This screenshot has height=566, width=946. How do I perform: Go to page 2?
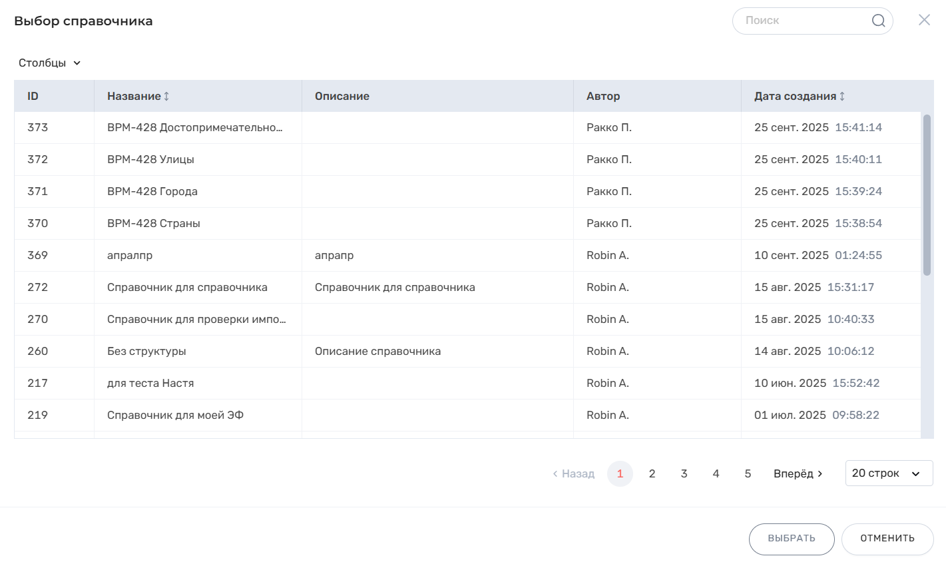click(x=652, y=473)
